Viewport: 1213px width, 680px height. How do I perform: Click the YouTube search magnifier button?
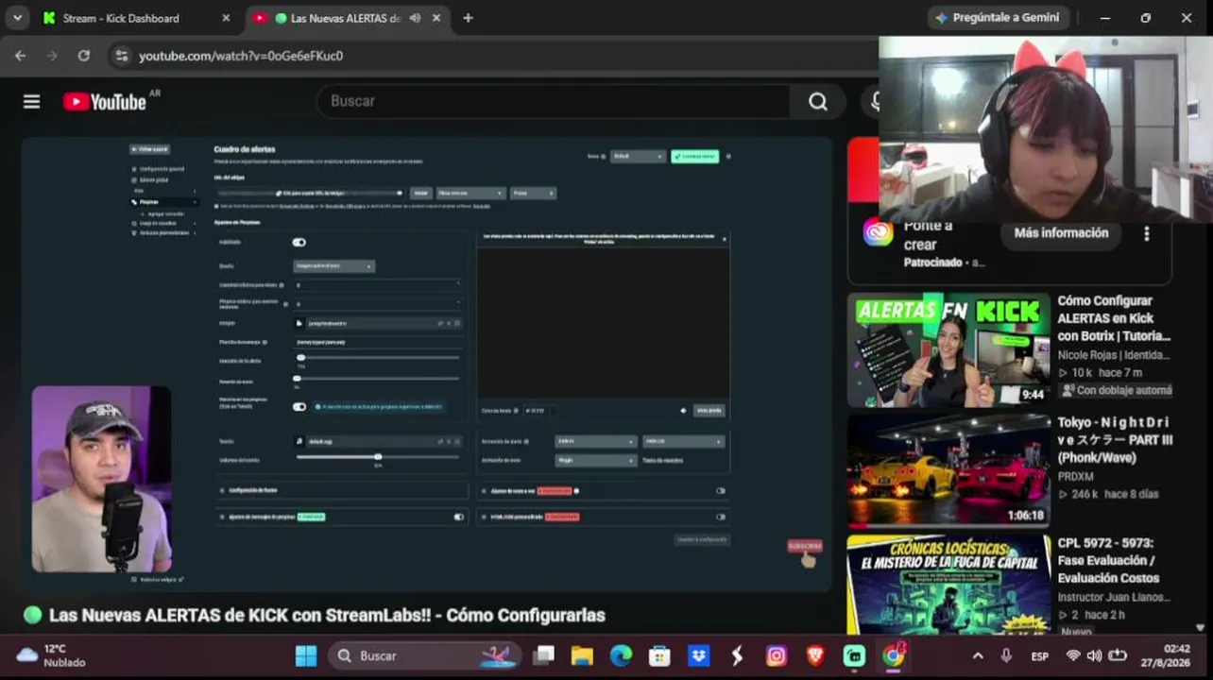pos(818,101)
